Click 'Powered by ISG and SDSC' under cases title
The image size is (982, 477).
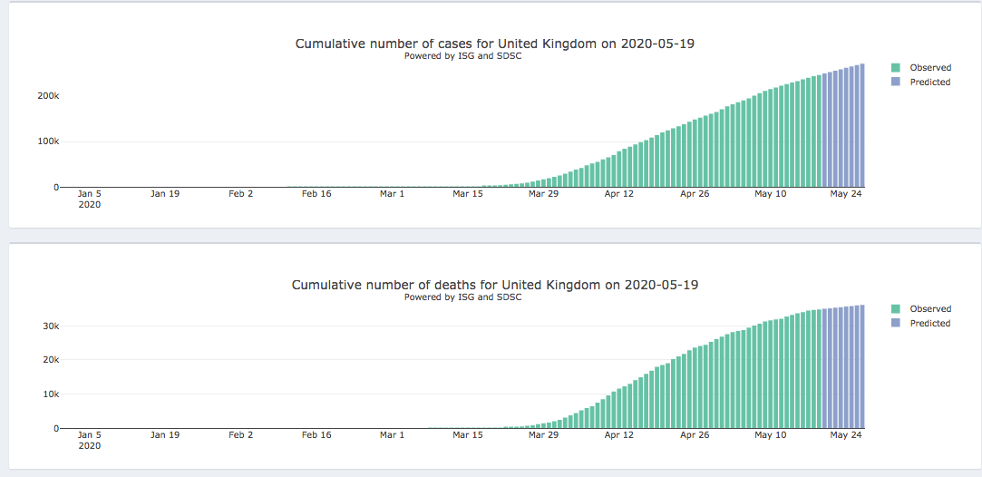[x=462, y=56]
